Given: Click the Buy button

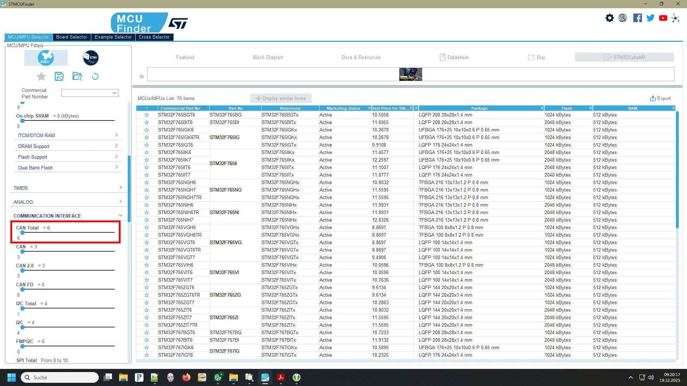Looking at the screenshot, I should 537,57.
